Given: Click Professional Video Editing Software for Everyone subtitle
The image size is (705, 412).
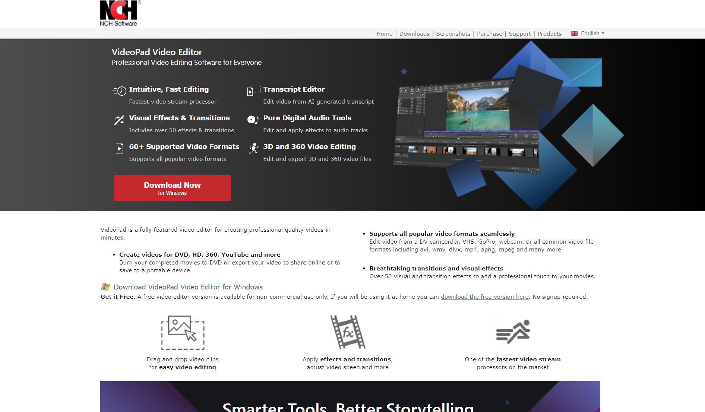Looking at the screenshot, I should tap(187, 62).
